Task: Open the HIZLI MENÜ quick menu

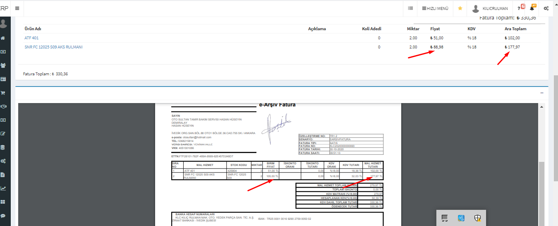Action: coord(435,8)
